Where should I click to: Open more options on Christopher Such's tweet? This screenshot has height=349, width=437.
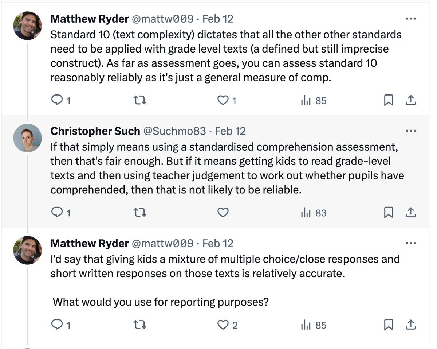[410, 131]
